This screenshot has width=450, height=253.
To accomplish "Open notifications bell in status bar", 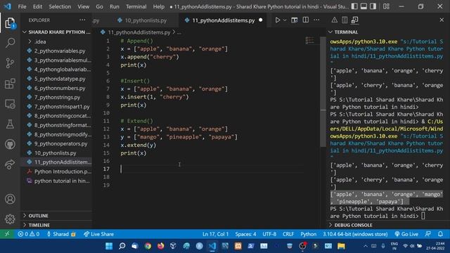I will [x=441, y=234].
